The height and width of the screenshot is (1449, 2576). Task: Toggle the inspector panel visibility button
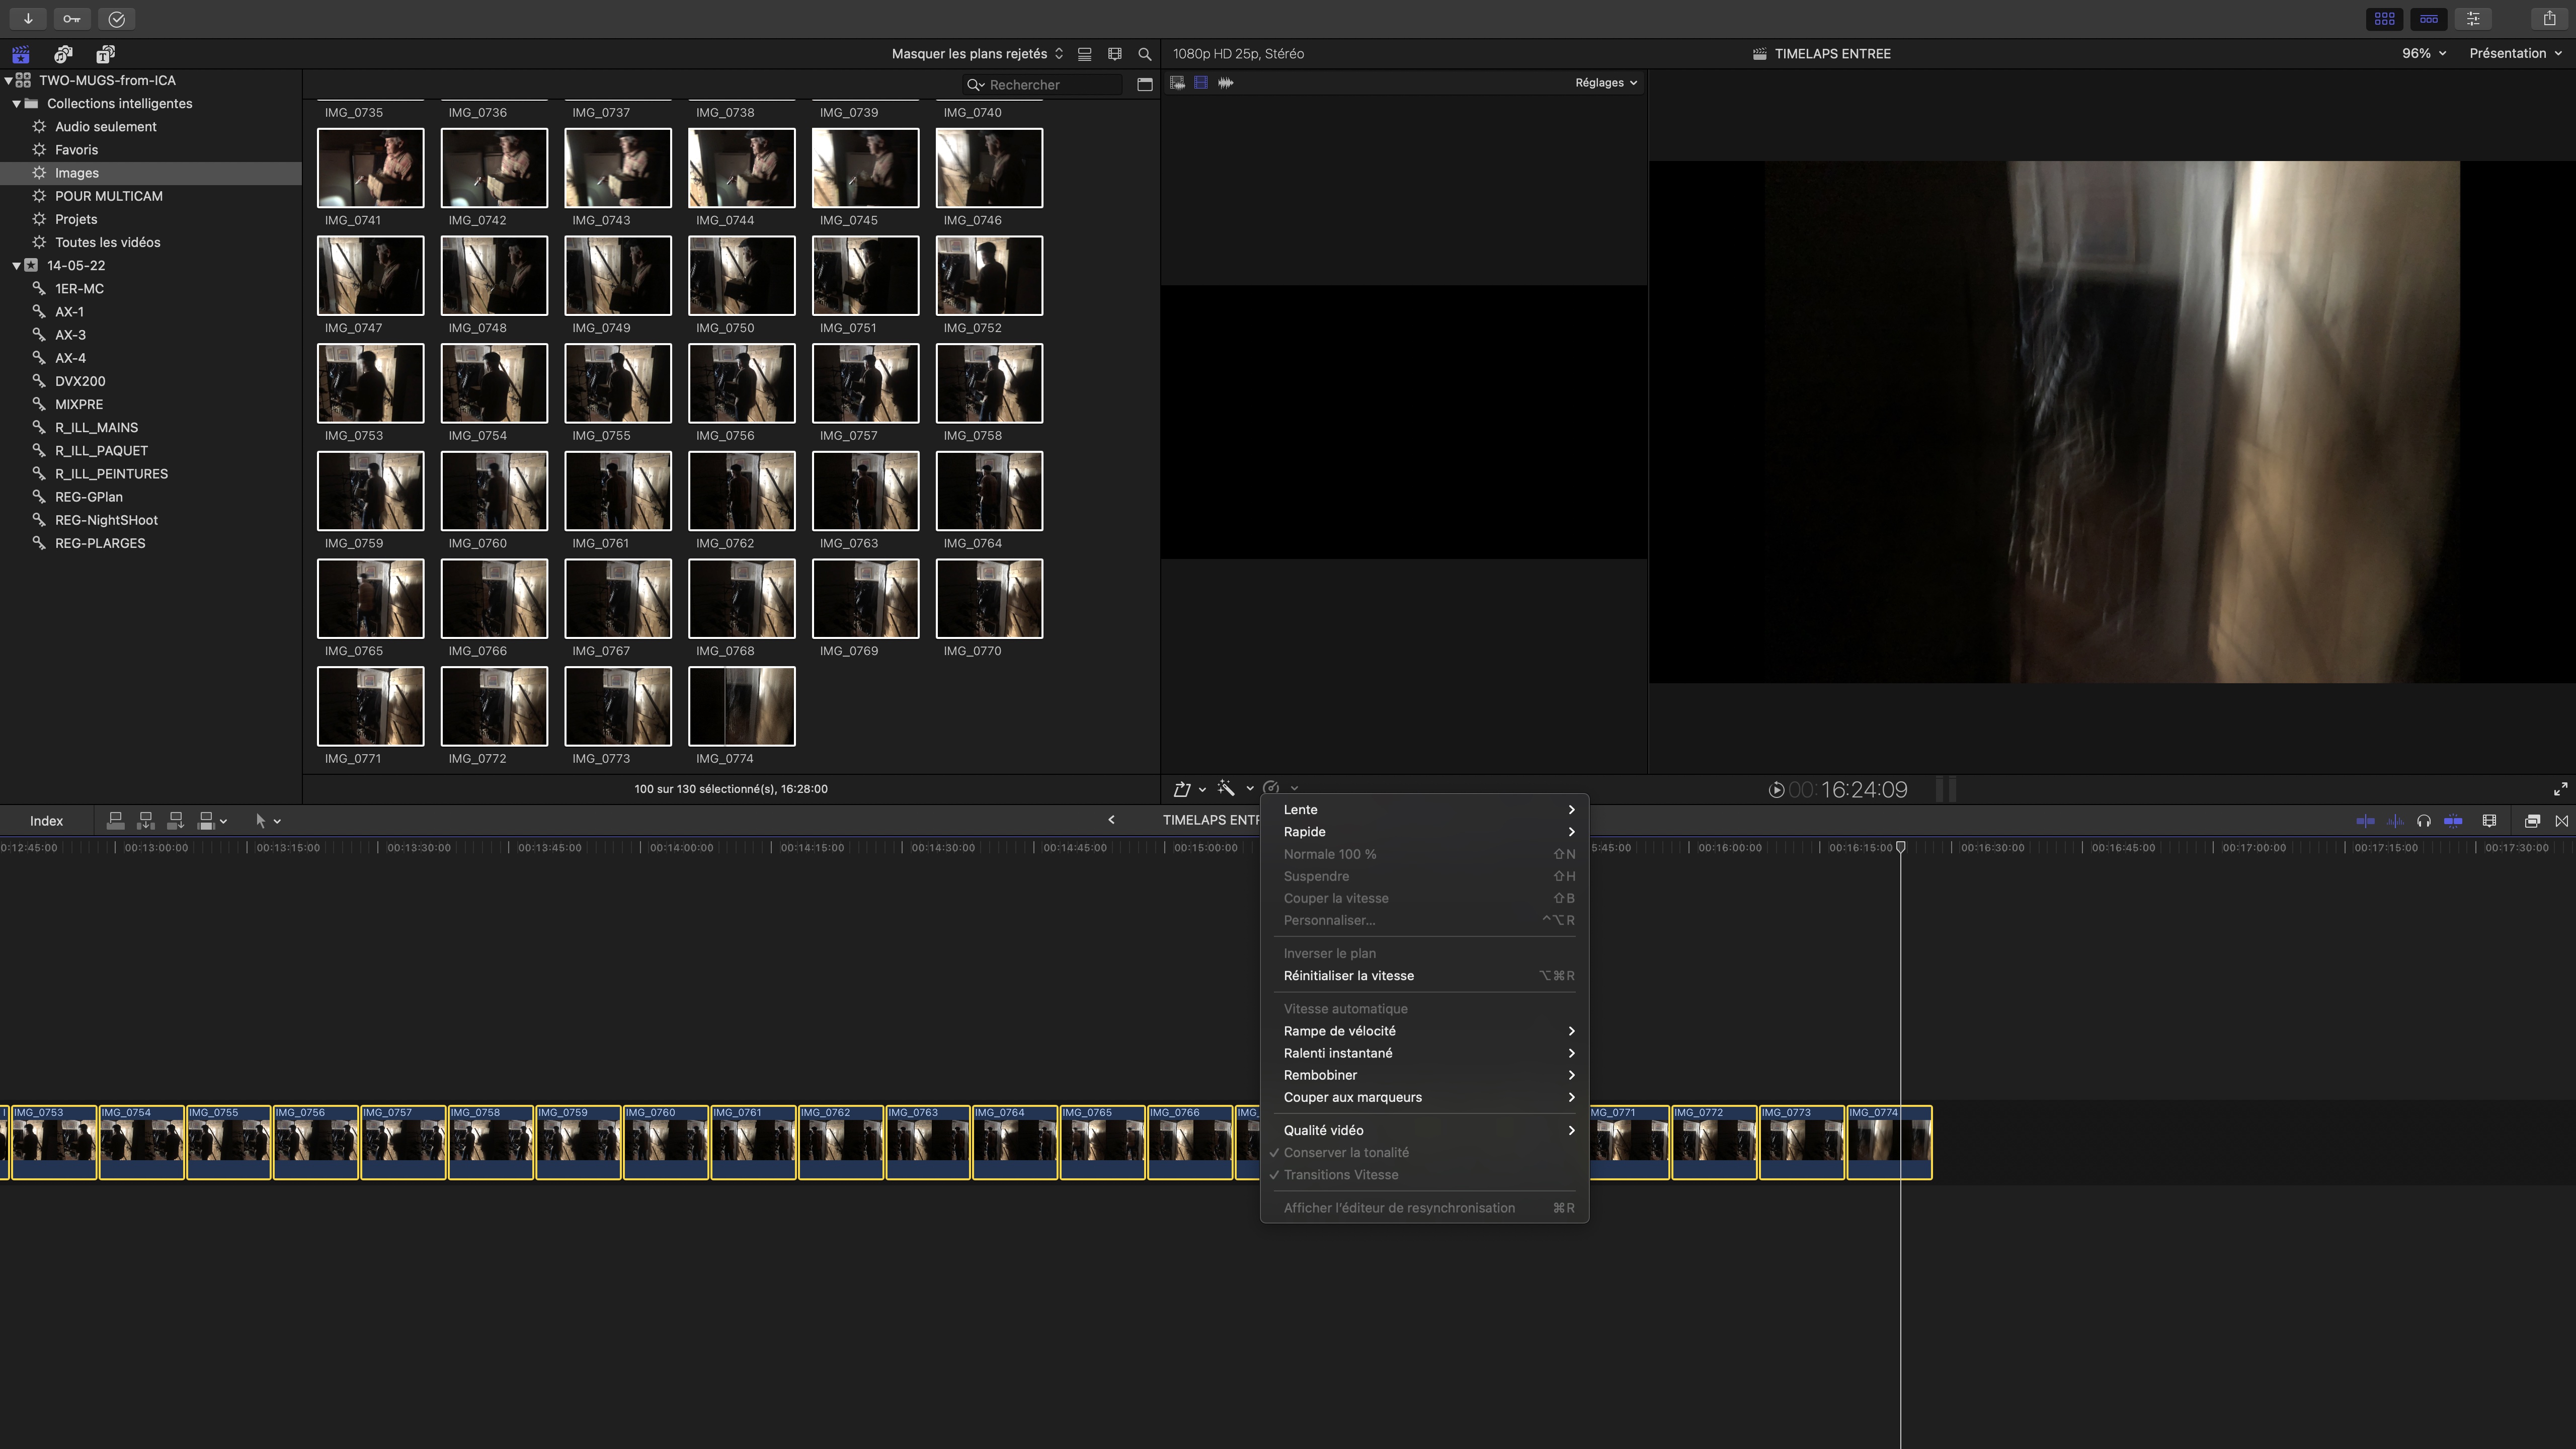pyautogui.click(x=2473, y=19)
